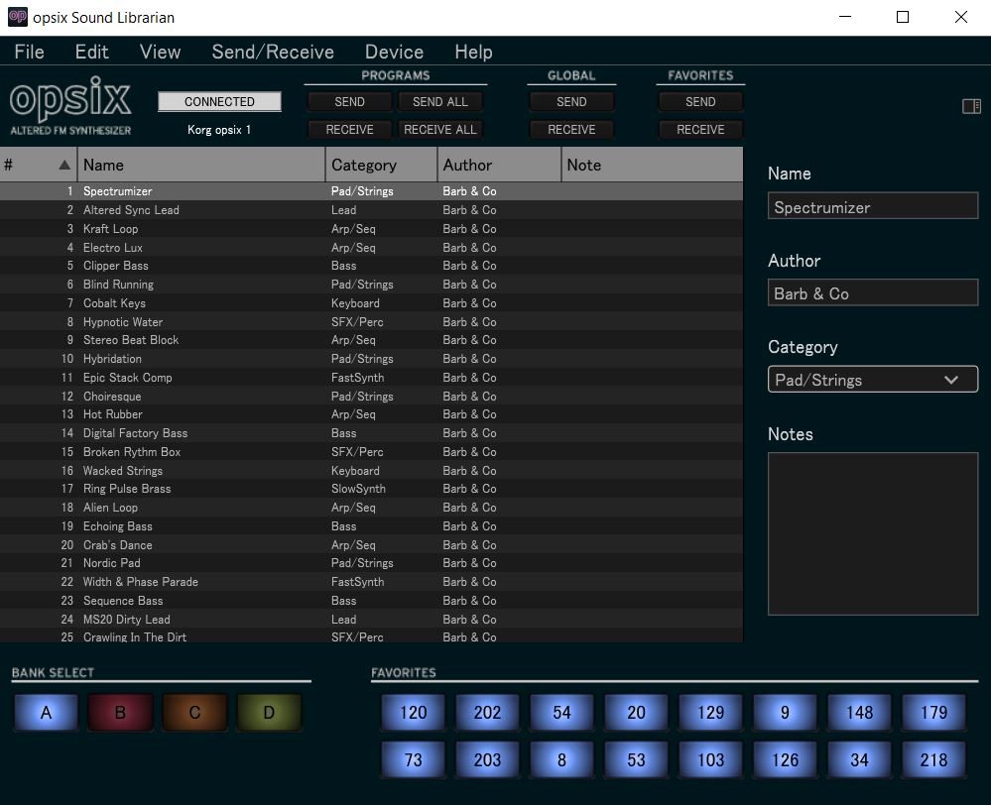Sort by the Category column header

381,165
